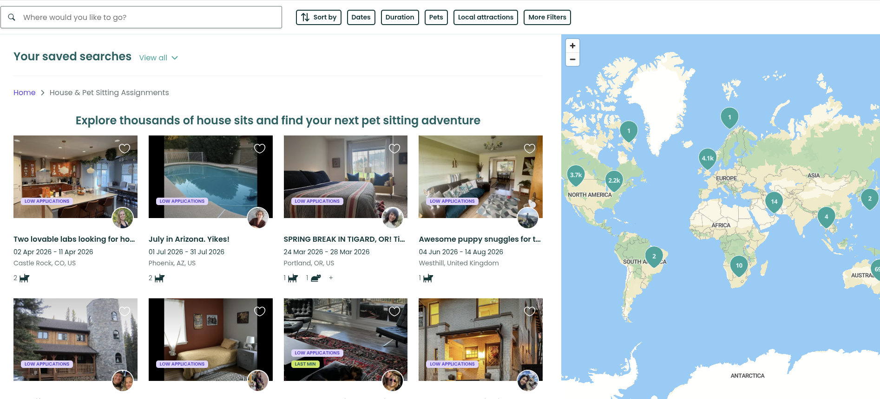This screenshot has height=399, width=880.
Task: Open the Sort by dropdown
Action: [319, 17]
